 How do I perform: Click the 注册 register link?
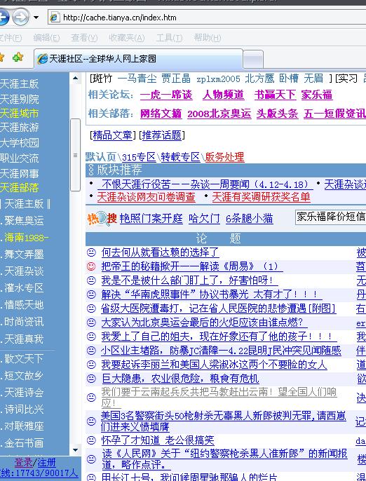47,462
